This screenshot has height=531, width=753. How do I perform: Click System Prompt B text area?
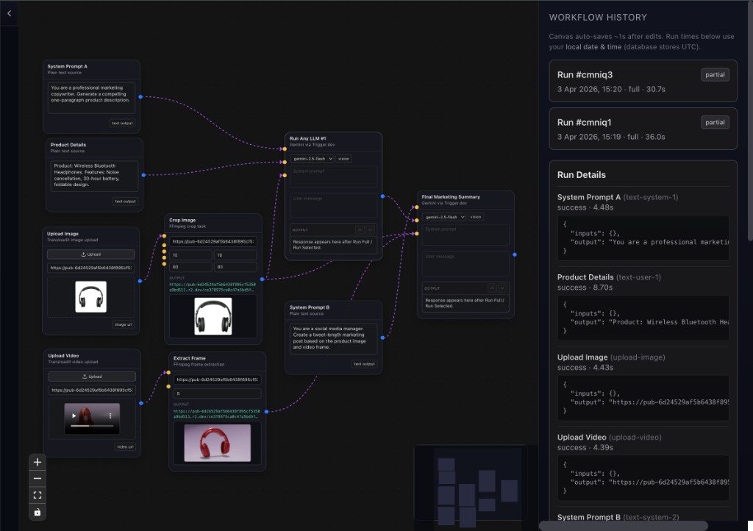tap(333, 338)
